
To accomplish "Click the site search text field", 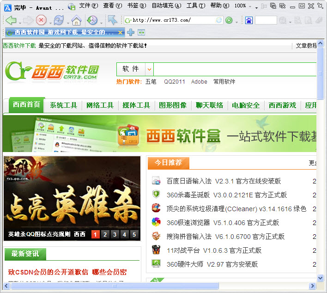I will [x=235, y=69].
